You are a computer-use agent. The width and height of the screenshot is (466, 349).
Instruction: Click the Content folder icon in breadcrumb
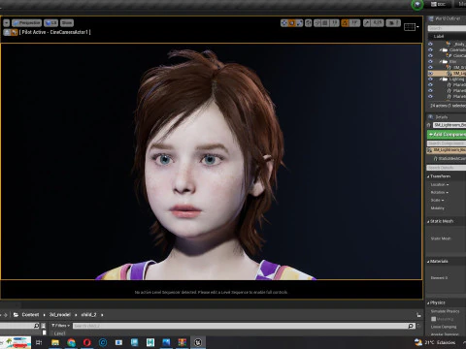[16, 315]
